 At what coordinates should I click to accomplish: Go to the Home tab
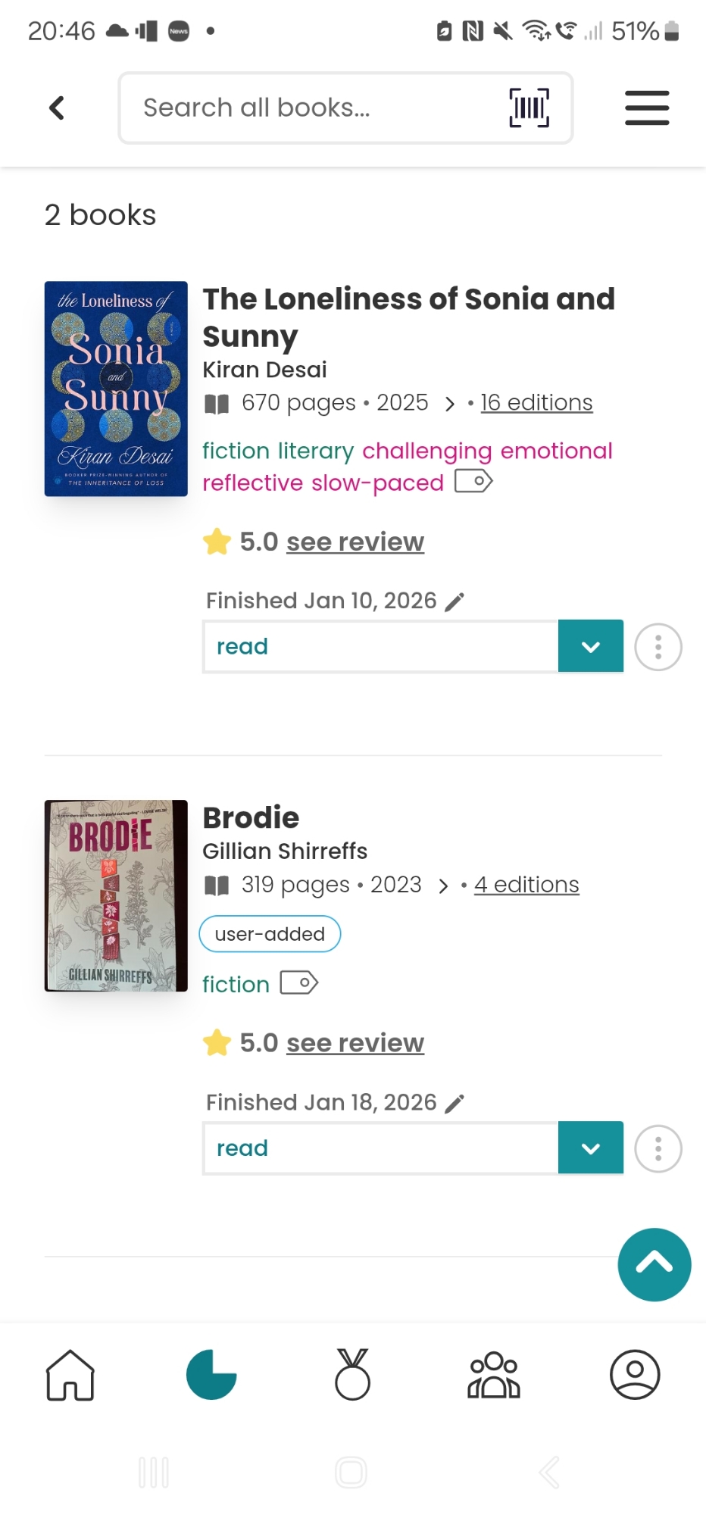70,1375
